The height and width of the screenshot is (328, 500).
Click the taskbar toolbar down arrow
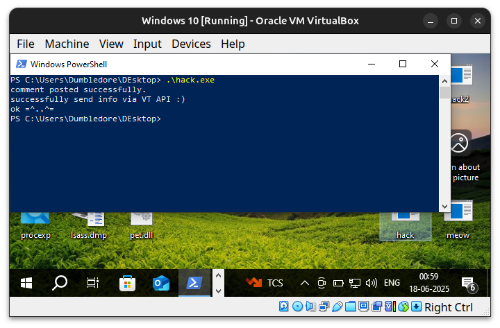click(219, 291)
